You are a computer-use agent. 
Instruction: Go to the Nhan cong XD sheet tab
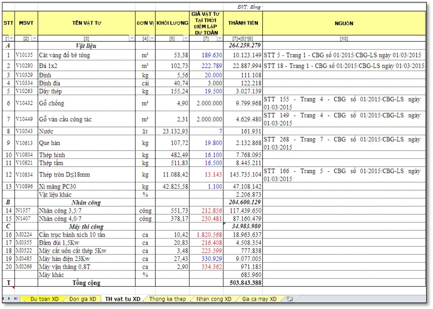click(x=213, y=299)
